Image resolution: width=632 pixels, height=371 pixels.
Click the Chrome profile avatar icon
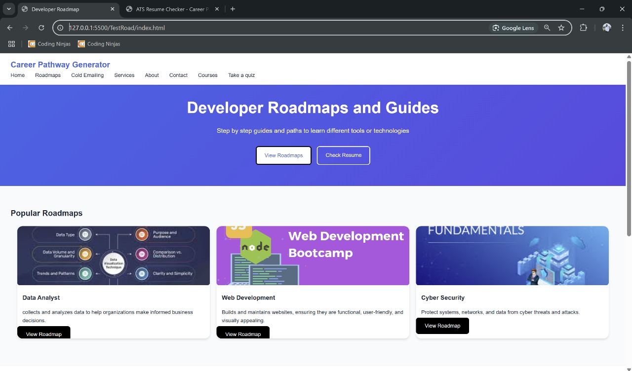[x=606, y=28]
